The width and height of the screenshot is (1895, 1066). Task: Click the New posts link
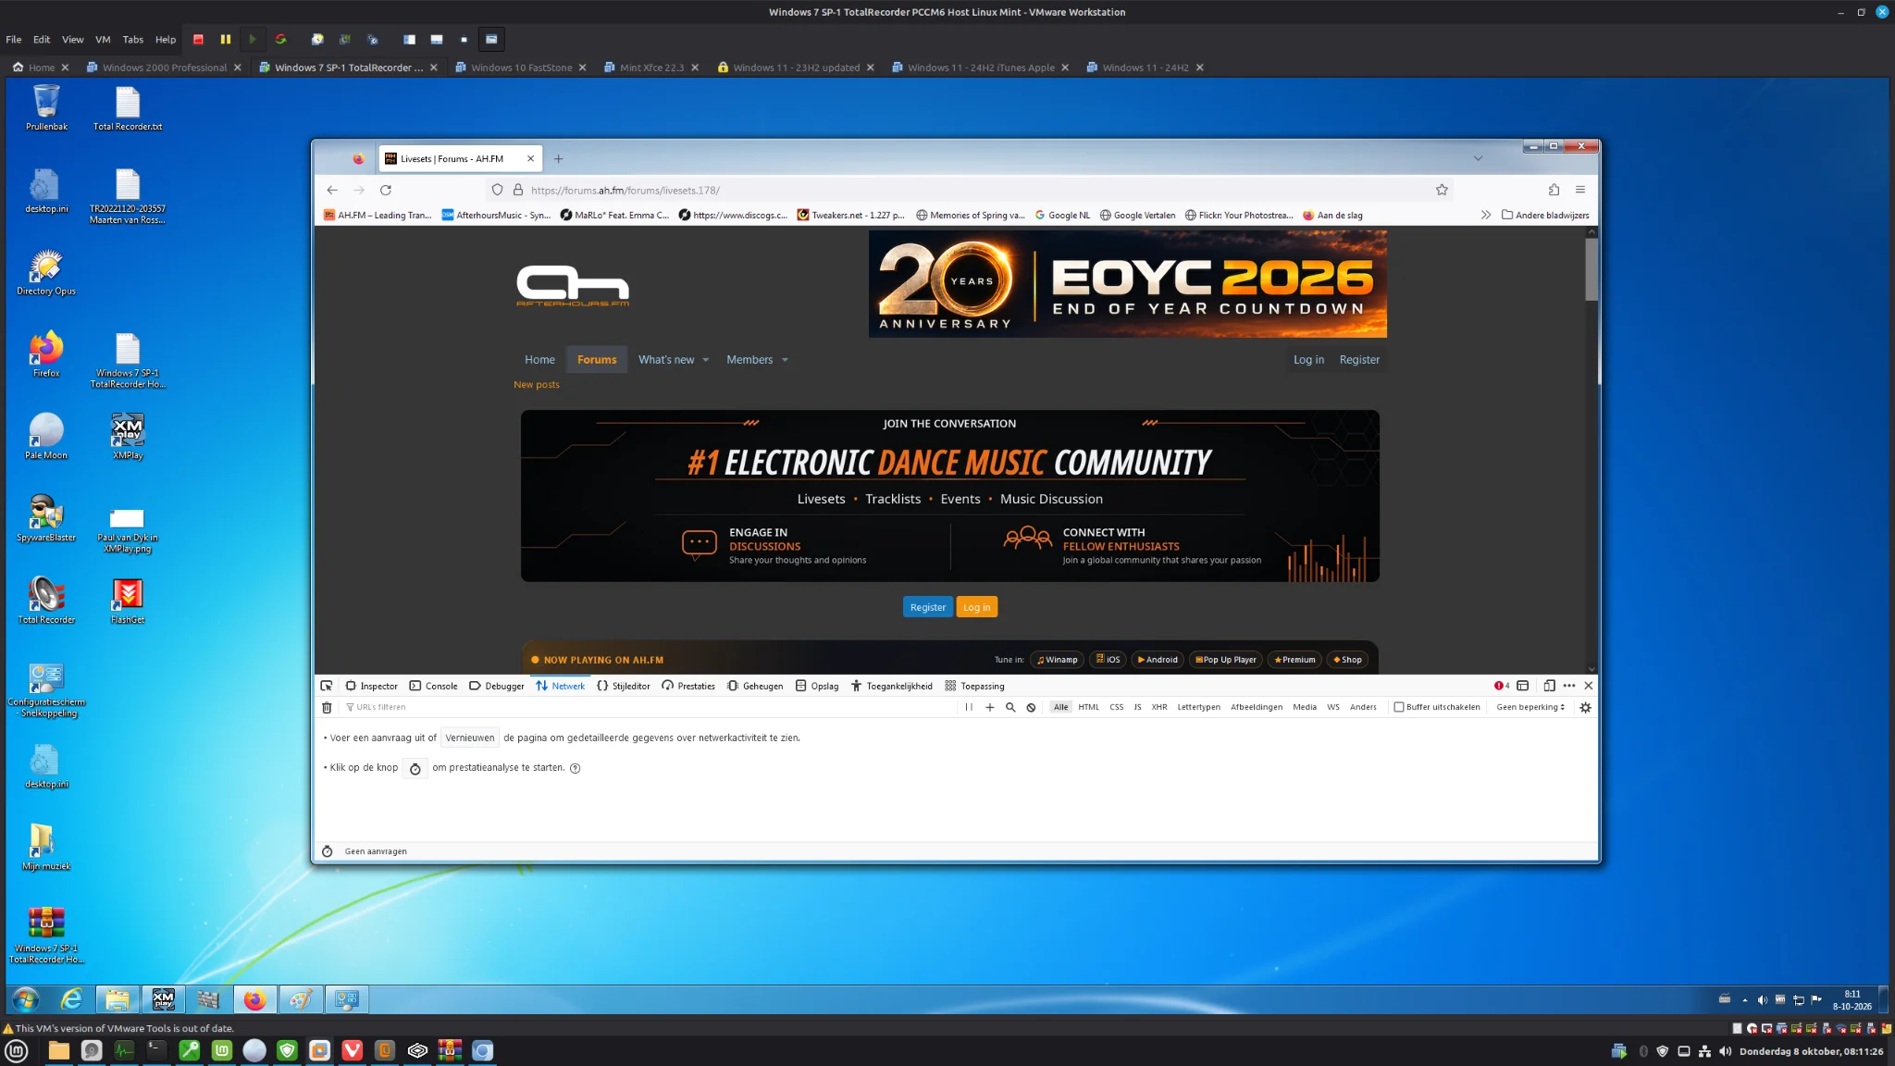(537, 385)
